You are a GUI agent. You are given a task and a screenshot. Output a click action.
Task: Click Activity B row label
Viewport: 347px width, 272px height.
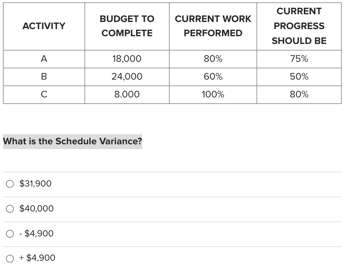point(44,77)
